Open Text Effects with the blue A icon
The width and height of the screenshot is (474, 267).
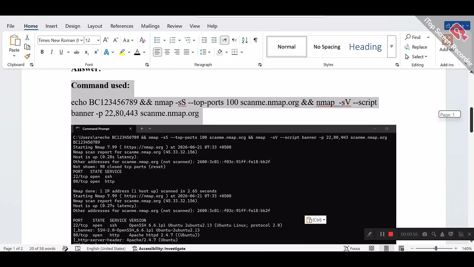(106, 52)
